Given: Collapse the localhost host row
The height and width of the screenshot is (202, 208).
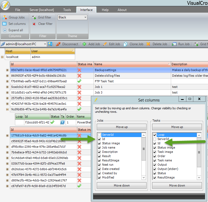Looking at the screenshot, I should click(x=2, y=57).
